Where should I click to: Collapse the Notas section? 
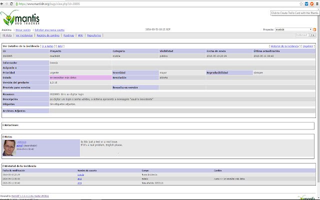pyautogui.click(x=3, y=136)
